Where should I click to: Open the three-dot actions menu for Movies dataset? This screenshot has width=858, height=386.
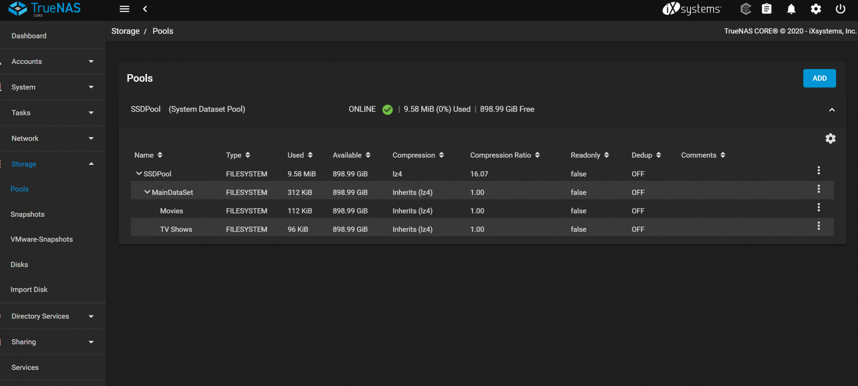coord(819,207)
